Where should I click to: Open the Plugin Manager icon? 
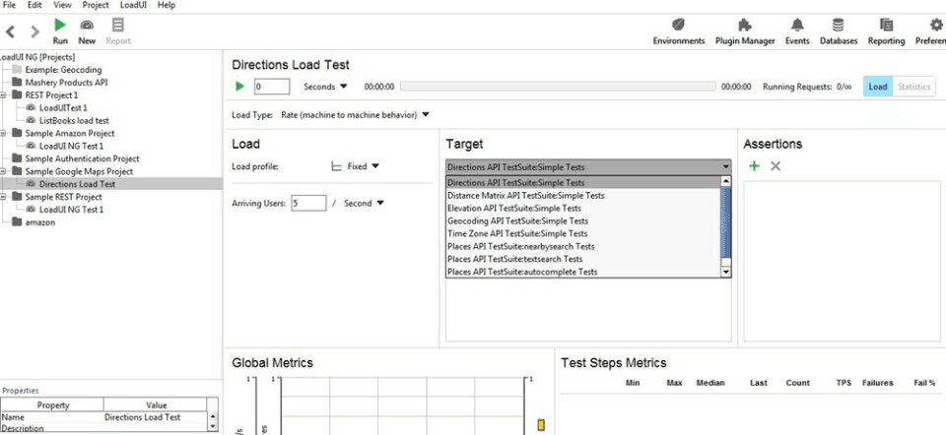(745, 26)
